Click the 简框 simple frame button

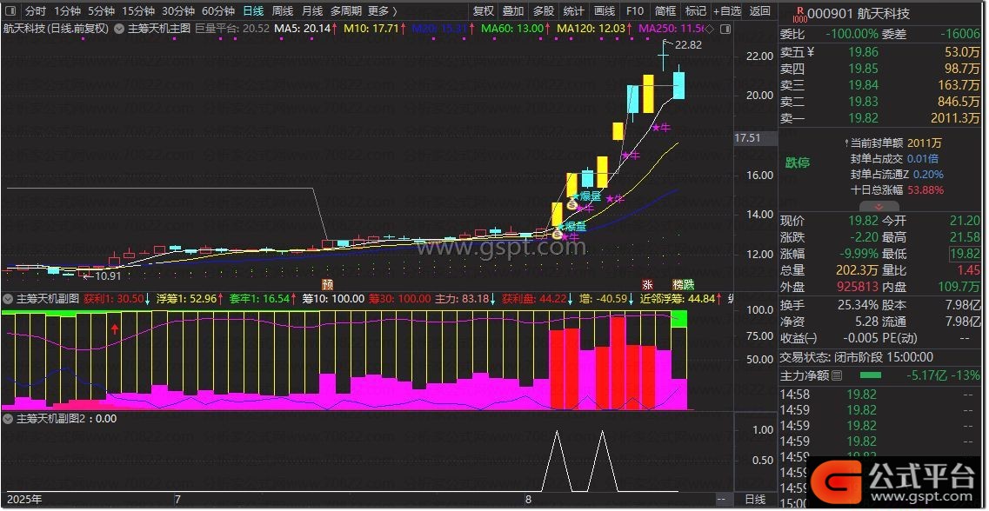(x=665, y=11)
